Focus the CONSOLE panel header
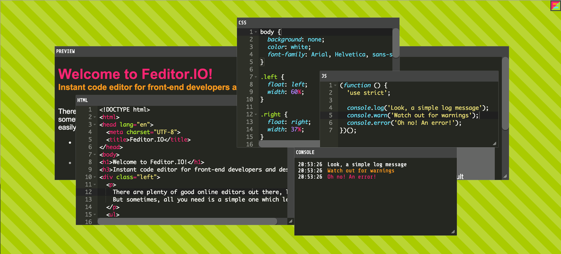561x254 pixels. [x=375, y=152]
